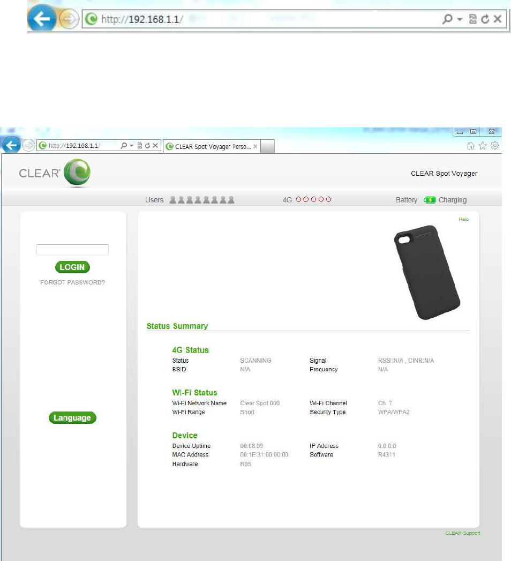
Task: Click the Wi-Fi Range value Short
Action: tap(247, 412)
